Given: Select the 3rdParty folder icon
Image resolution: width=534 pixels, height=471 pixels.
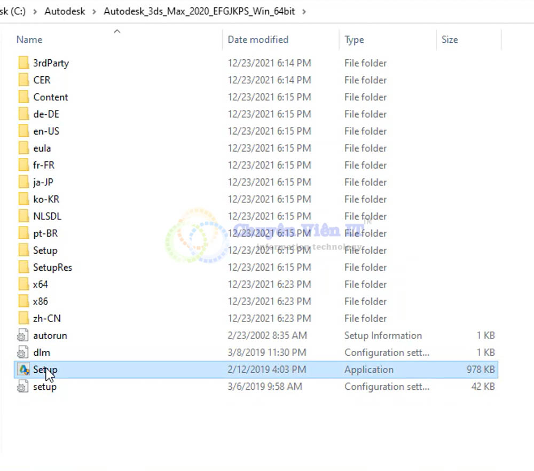Looking at the screenshot, I should (x=23, y=63).
